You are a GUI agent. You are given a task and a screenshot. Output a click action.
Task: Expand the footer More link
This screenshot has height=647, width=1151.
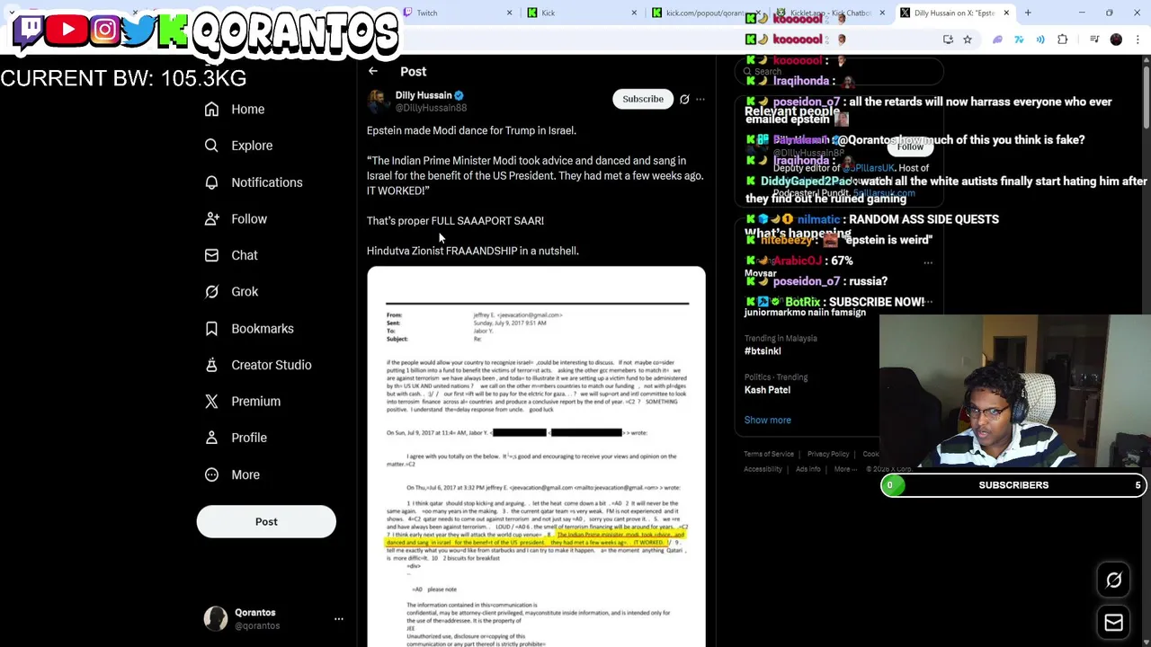(844, 469)
